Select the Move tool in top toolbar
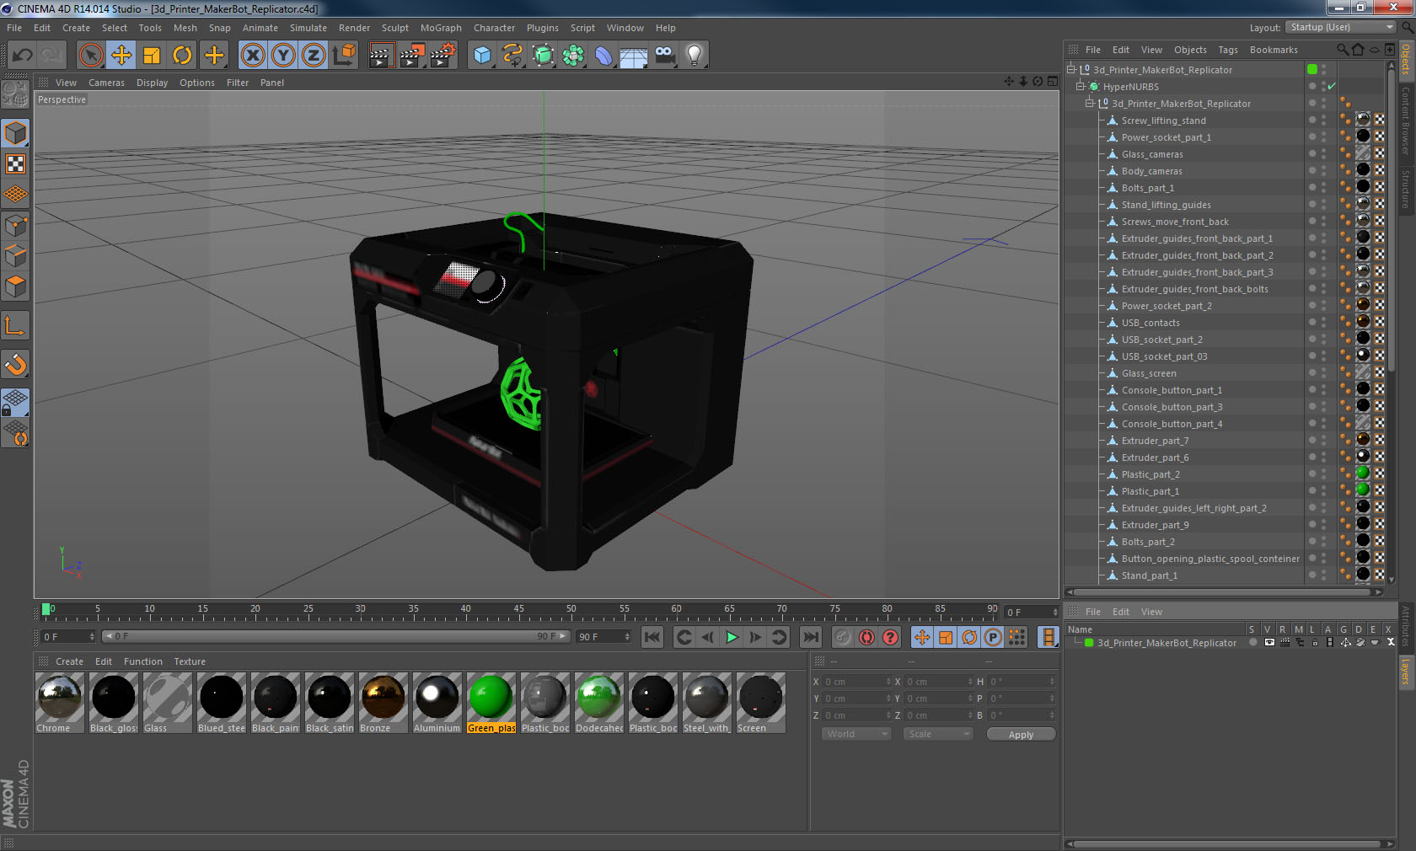The height and width of the screenshot is (851, 1416). pyautogui.click(x=121, y=56)
